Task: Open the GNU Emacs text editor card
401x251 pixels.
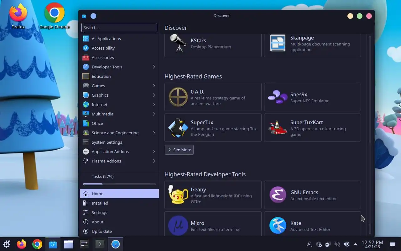Action: click(x=312, y=195)
